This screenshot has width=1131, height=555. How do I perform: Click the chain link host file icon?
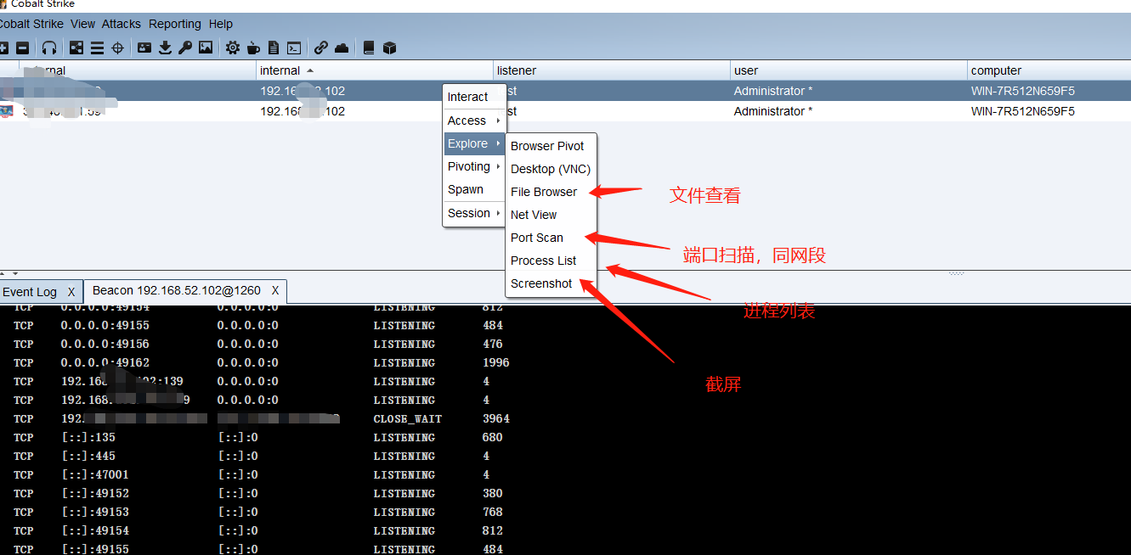(x=321, y=48)
